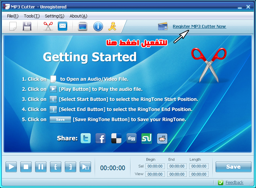This screenshot has width=256, height=188.
Task: Click the View Begin time field
Action: [x=155, y=174]
